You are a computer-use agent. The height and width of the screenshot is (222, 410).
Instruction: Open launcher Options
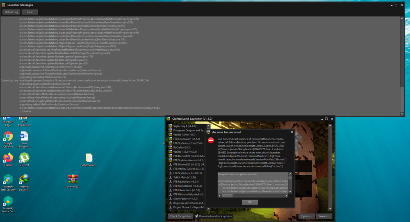[x=306, y=216]
